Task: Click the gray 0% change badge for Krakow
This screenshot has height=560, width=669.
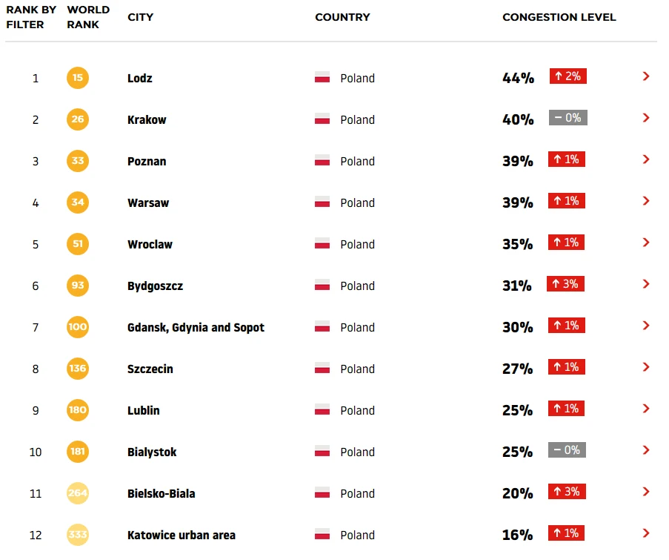Action: point(568,117)
